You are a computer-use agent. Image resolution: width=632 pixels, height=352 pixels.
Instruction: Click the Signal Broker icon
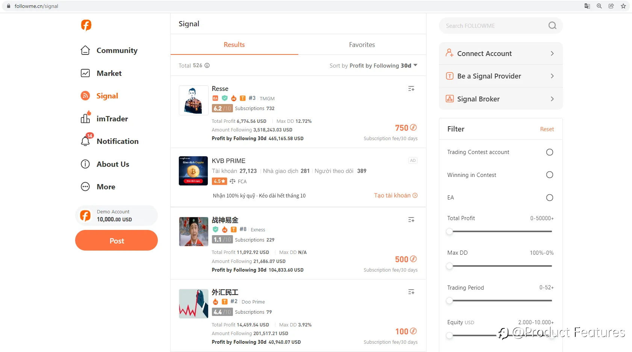click(449, 99)
